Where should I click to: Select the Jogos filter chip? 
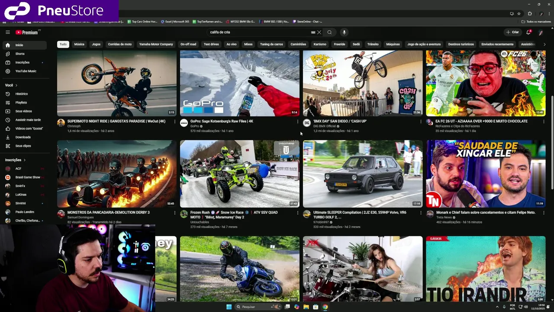(96, 44)
